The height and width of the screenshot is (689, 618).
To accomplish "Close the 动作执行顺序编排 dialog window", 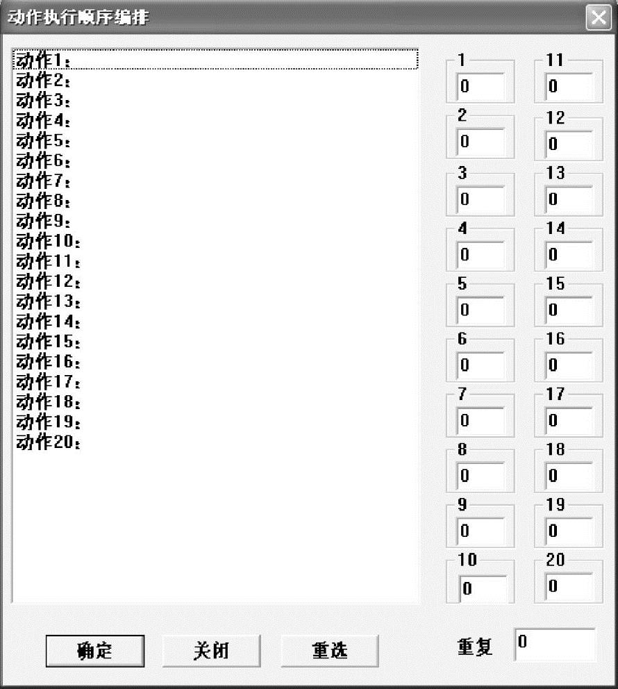I will click(x=599, y=17).
